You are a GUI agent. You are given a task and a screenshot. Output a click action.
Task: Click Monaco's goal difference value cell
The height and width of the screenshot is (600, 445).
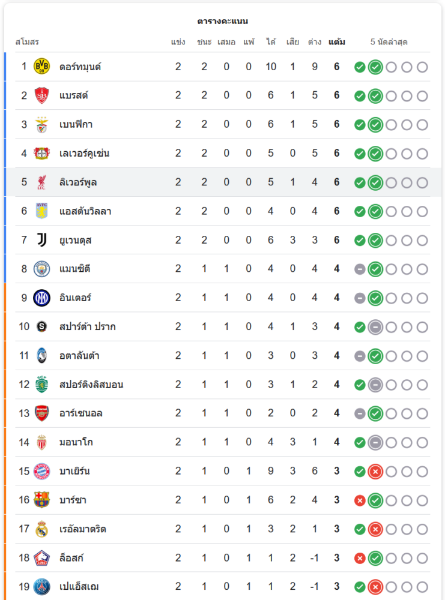(x=315, y=442)
